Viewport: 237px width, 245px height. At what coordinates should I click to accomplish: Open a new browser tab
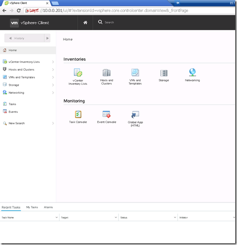[55, 3]
